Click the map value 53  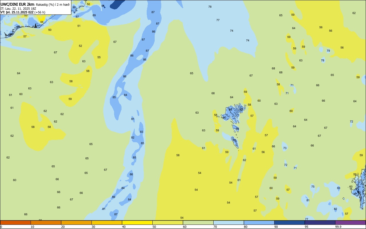[x=26, y=15]
